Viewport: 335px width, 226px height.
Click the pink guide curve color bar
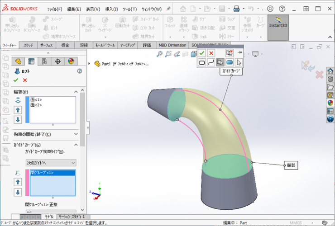[x=27, y=183]
